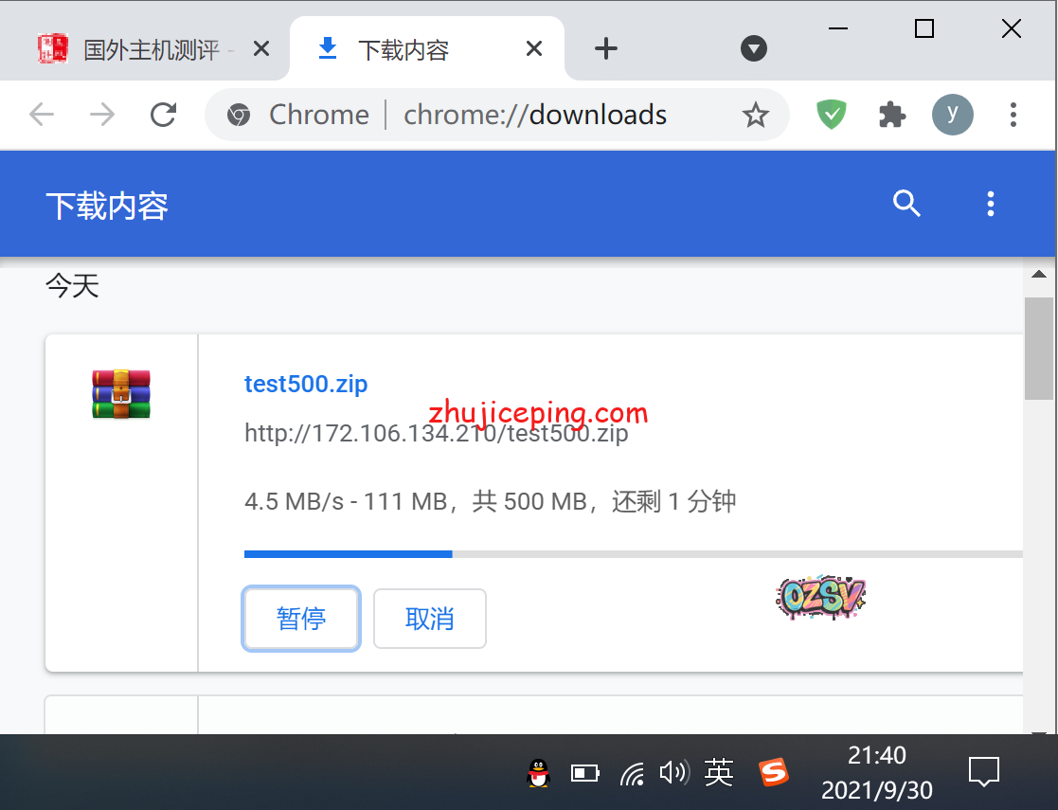Click the downloads page vertical scrollbar thumb
This screenshot has width=1058, height=810.
pos(1039,348)
